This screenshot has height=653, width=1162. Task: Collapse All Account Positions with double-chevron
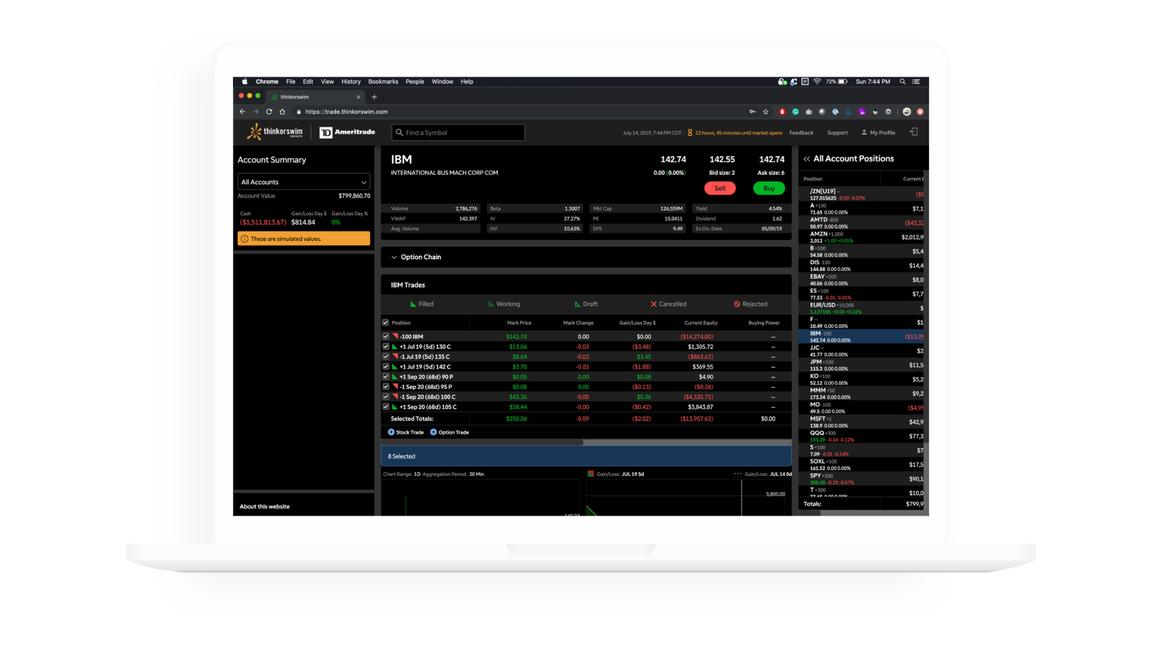click(x=807, y=159)
